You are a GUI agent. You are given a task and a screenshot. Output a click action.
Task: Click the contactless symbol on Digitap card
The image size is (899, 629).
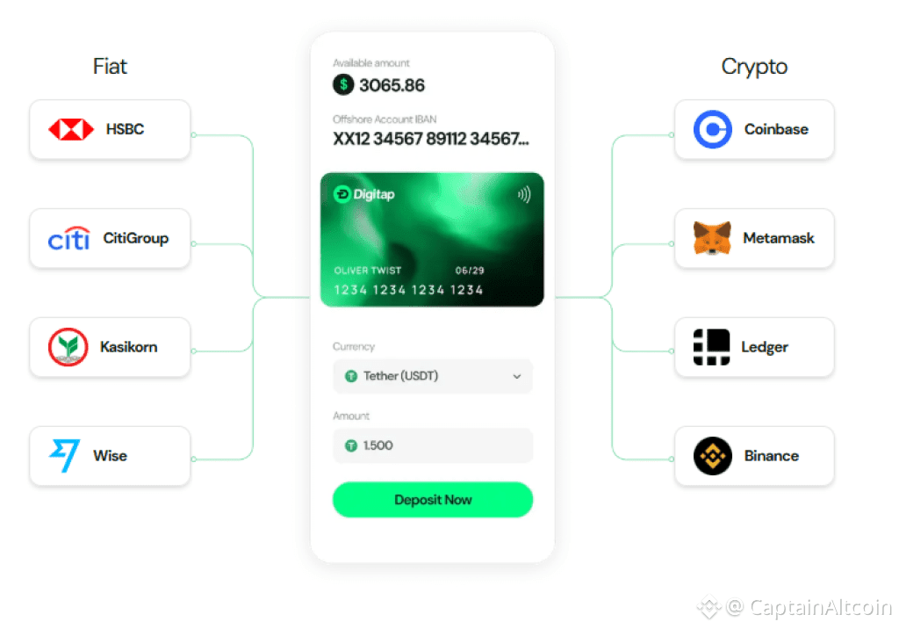[x=524, y=194]
